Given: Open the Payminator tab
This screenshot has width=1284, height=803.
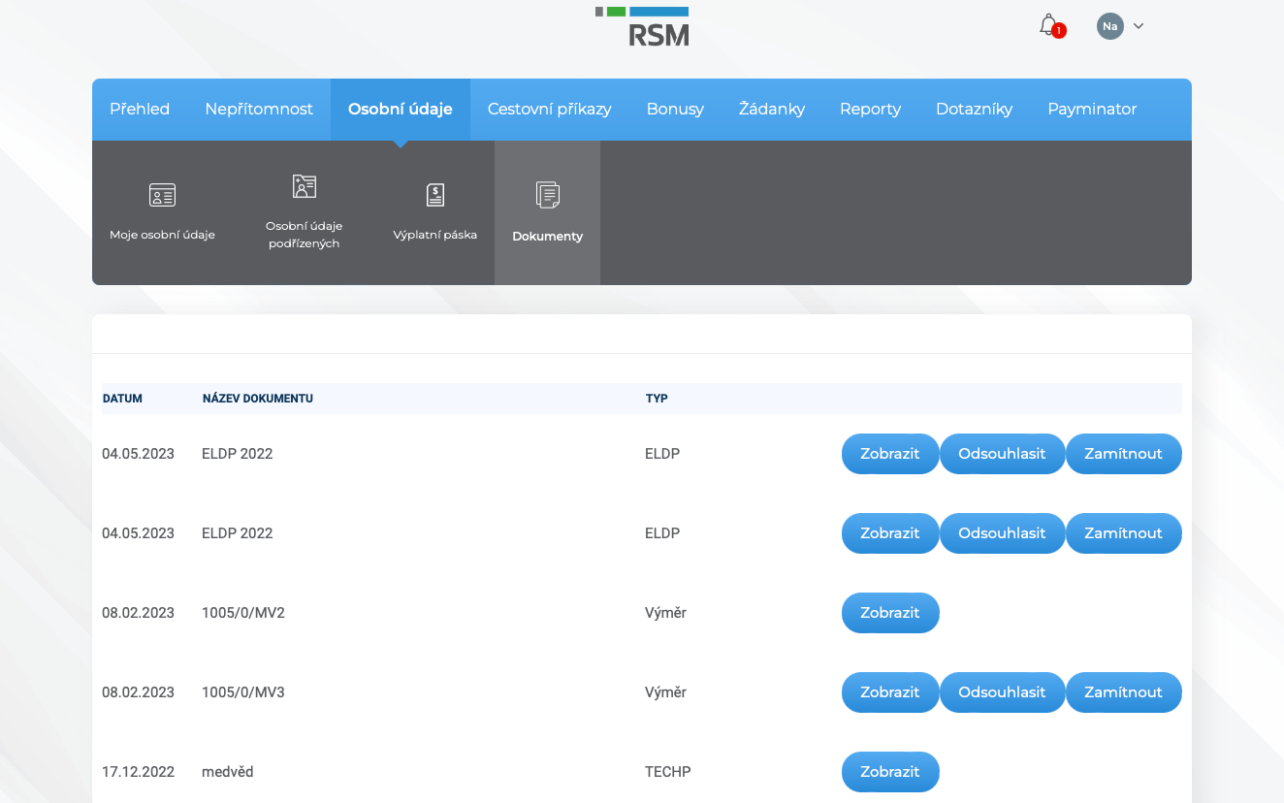Looking at the screenshot, I should (x=1092, y=110).
